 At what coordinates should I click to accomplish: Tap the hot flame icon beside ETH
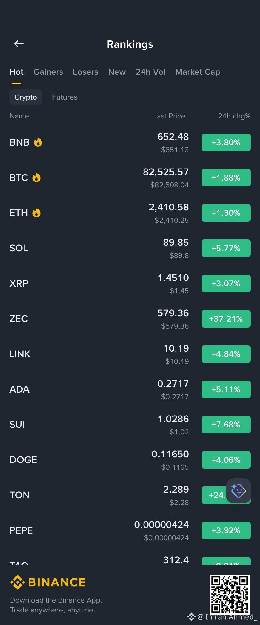(x=36, y=213)
